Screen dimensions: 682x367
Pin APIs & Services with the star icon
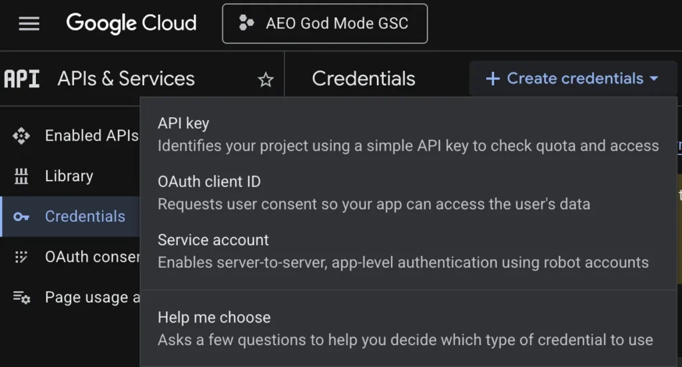point(266,80)
